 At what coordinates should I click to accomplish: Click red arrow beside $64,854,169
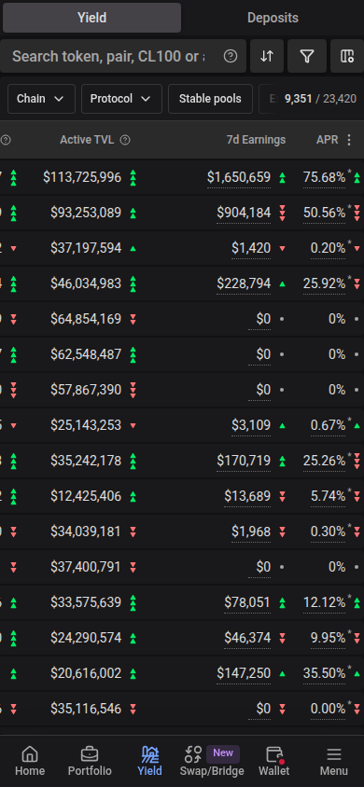(133, 319)
